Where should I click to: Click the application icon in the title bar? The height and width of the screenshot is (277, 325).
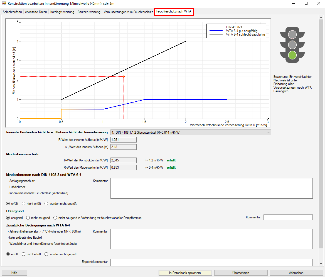click(x=4, y=4)
